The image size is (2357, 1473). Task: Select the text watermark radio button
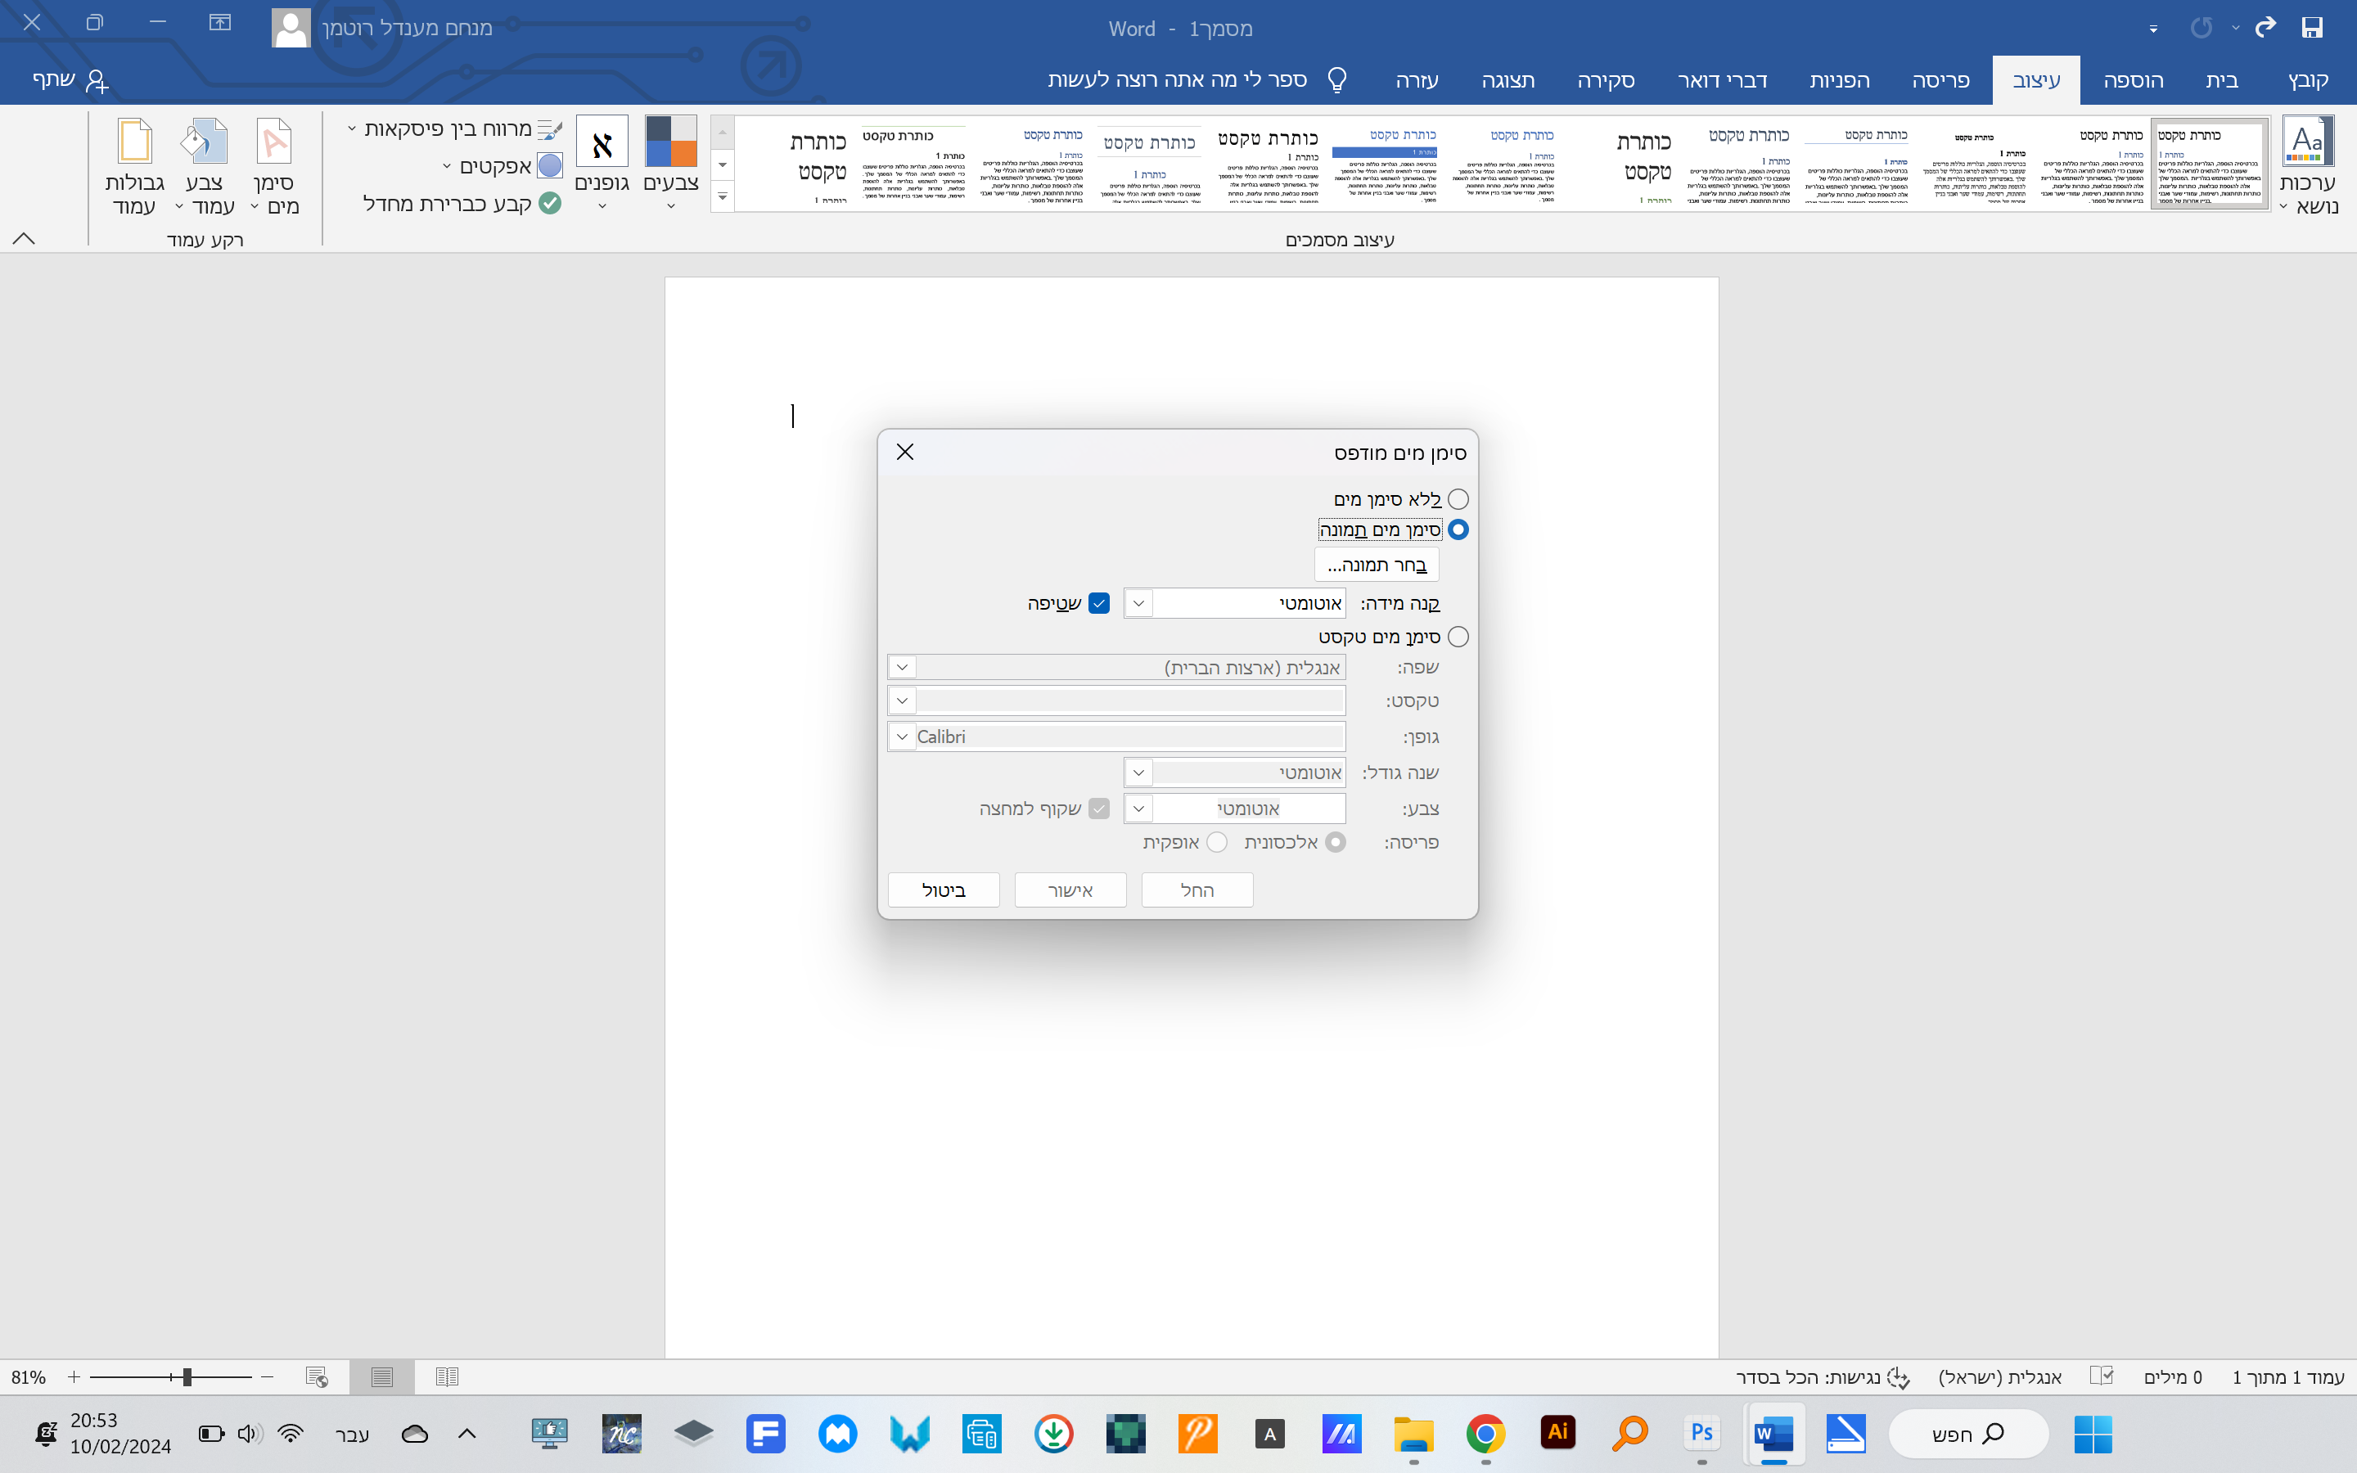click(x=1457, y=637)
